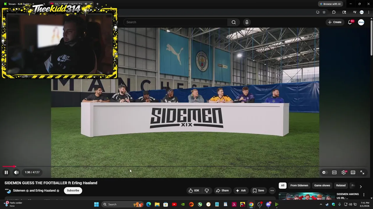Screen dimensions: 373x209
Task: Open the Steam tray icon
Action: (327, 204)
